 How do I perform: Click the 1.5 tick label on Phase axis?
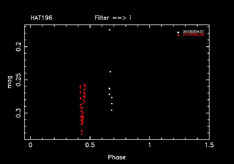click(x=209, y=145)
